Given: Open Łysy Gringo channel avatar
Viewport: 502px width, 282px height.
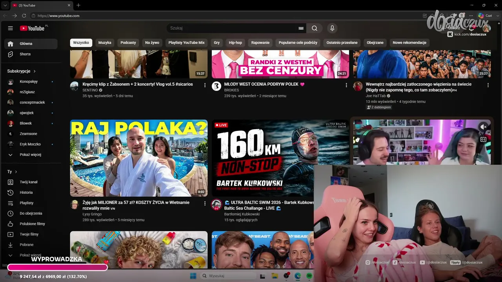Looking at the screenshot, I should click(75, 204).
